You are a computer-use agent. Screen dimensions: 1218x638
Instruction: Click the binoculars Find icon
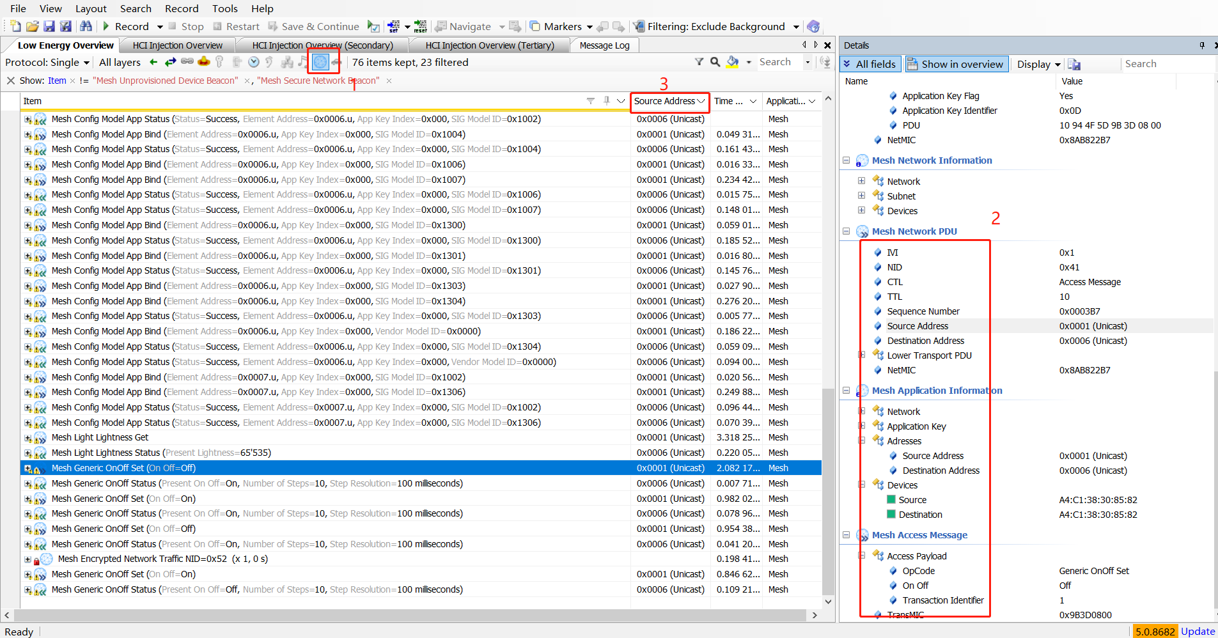[x=86, y=26]
